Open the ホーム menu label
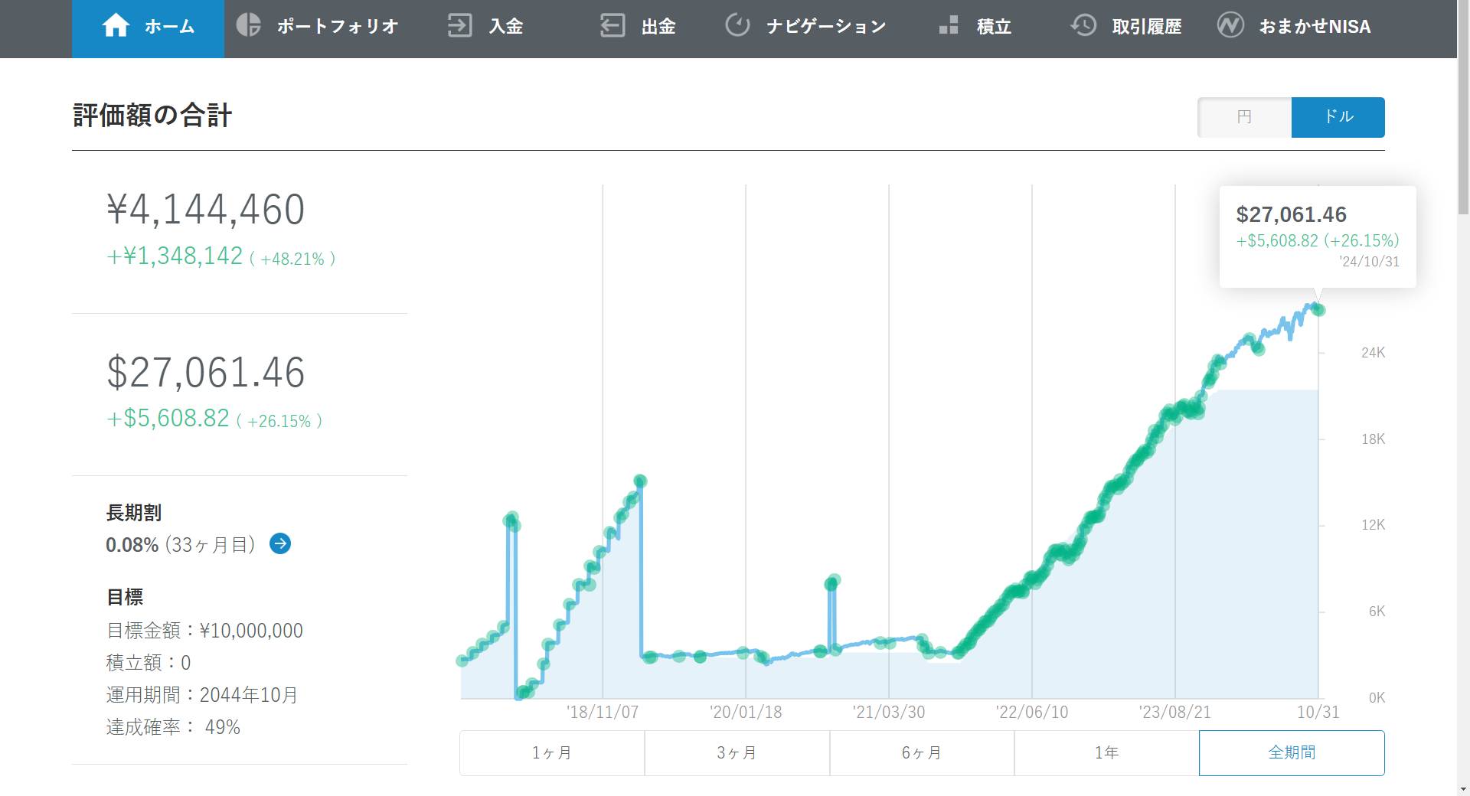Screen dimensions: 1470x796 click(169, 27)
